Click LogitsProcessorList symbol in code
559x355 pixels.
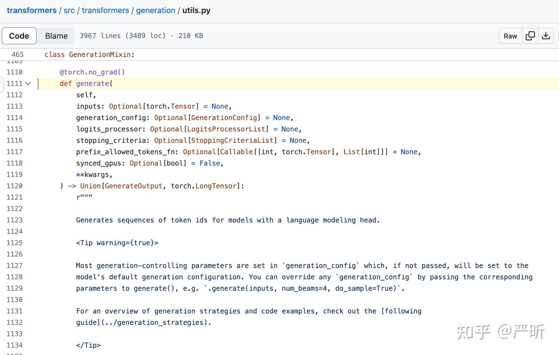pyautogui.click(x=226, y=129)
